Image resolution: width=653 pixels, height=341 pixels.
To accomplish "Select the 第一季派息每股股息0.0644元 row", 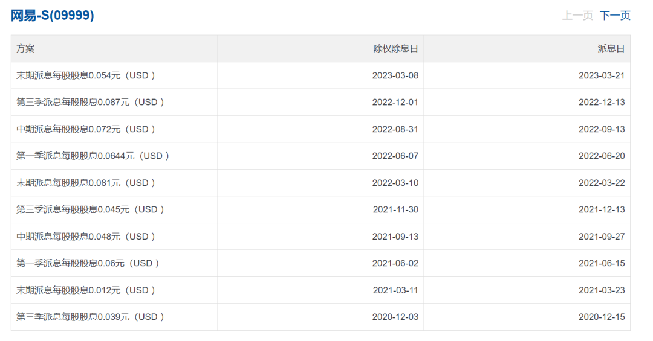I will pos(93,156).
